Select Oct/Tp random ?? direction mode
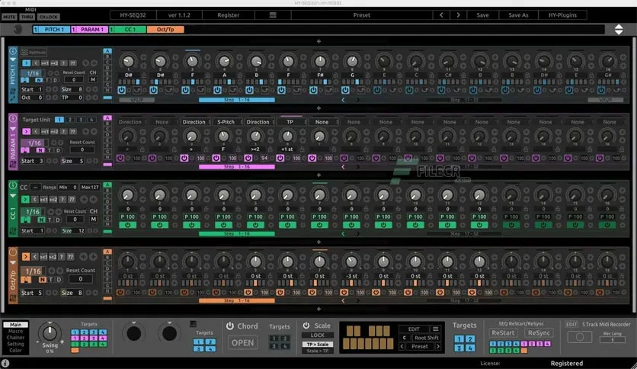 pyautogui.click(x=70, y=257)
